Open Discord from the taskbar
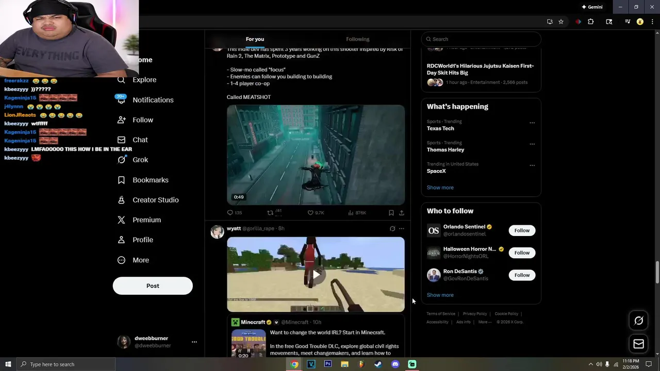The height and width of the screenshot is (371, 660). 395,364
